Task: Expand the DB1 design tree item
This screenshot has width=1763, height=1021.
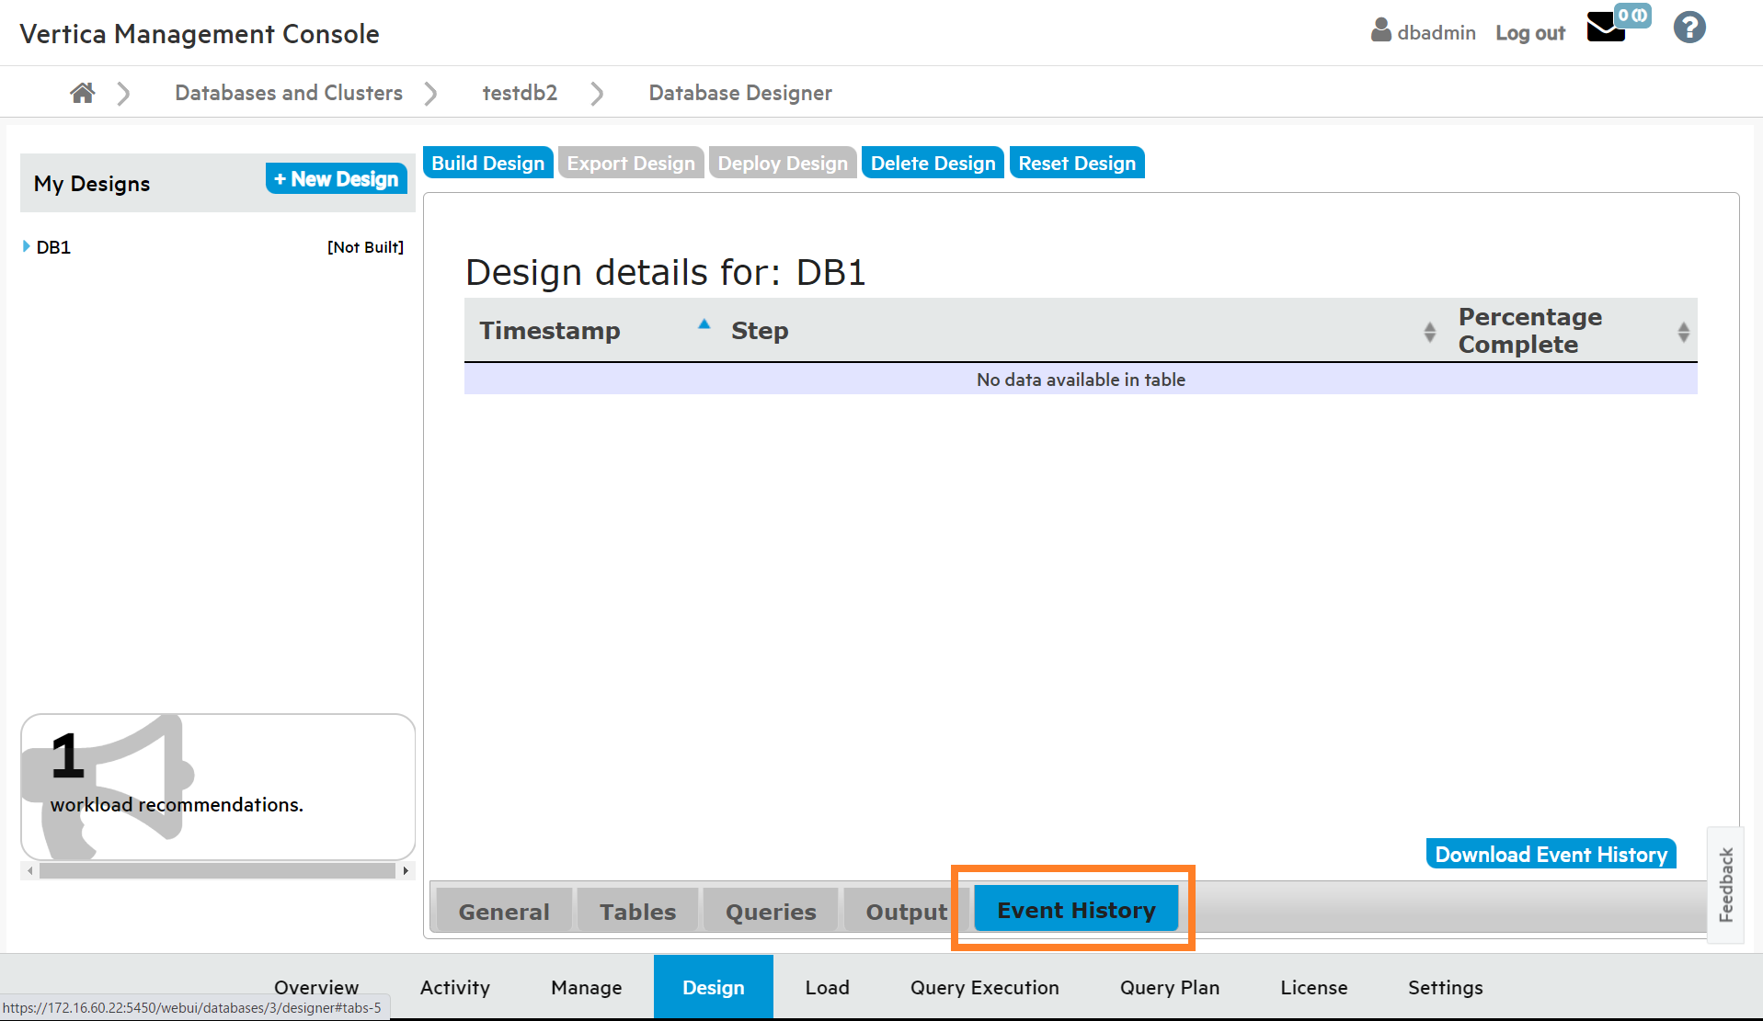Action: [x=27, y=246]
